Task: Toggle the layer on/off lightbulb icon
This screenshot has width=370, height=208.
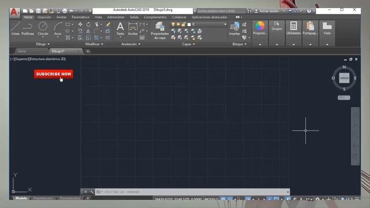Action: click(173, 24)
